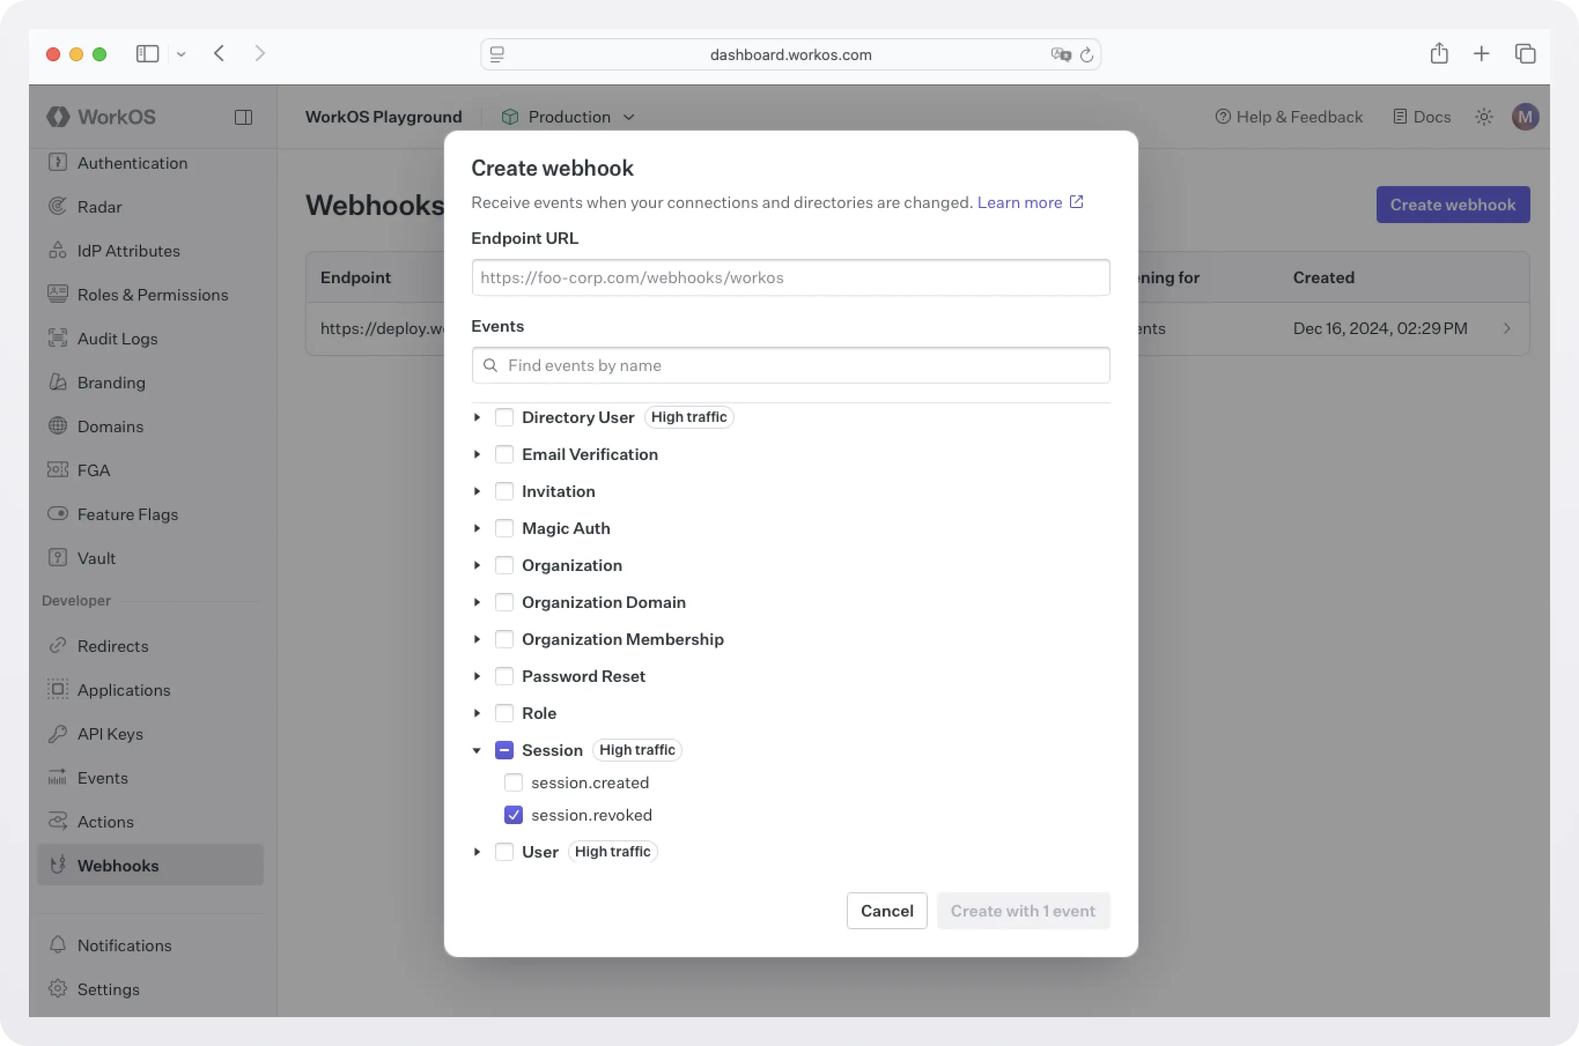1579x1046 pixels.
Task: Click the Roles & Permissions icon
Action: (58, 294)
